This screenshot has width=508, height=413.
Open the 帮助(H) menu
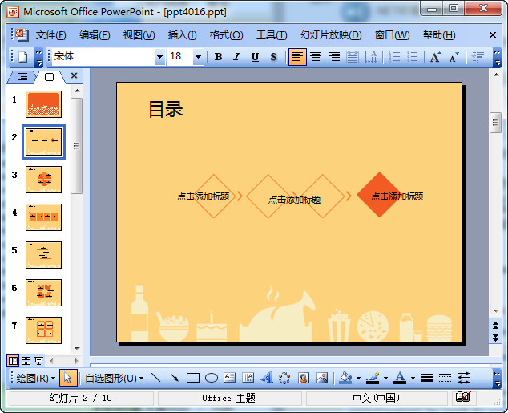[x=439, y=35]
